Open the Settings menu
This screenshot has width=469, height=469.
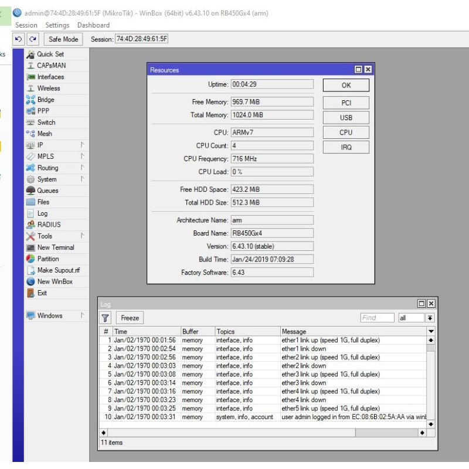[x=57, y=25]
